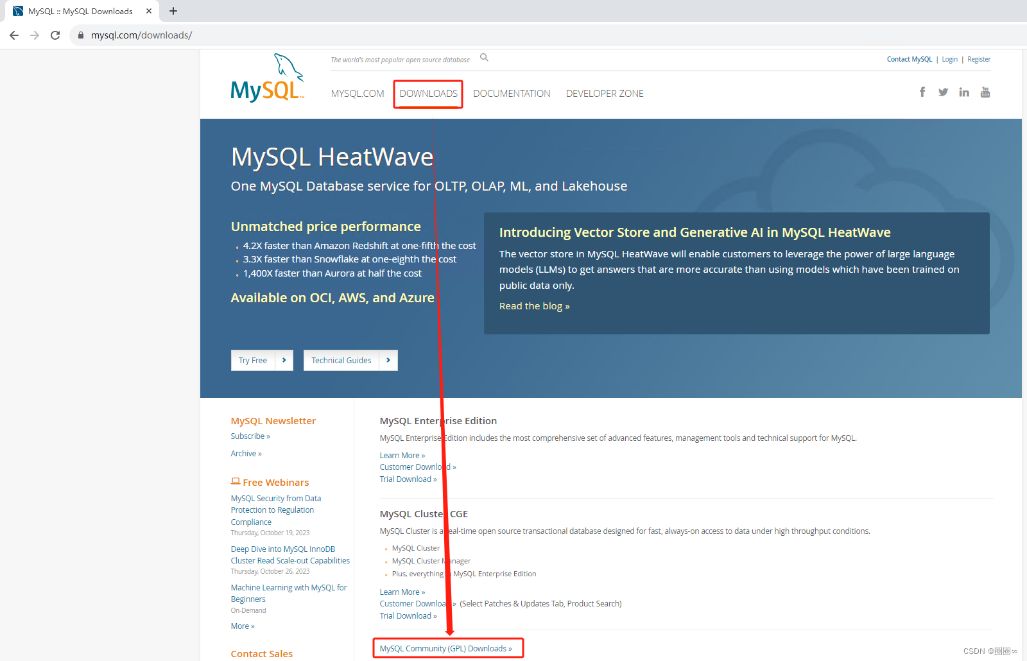Click the Contact MySQL link

(x=910, y=59)
